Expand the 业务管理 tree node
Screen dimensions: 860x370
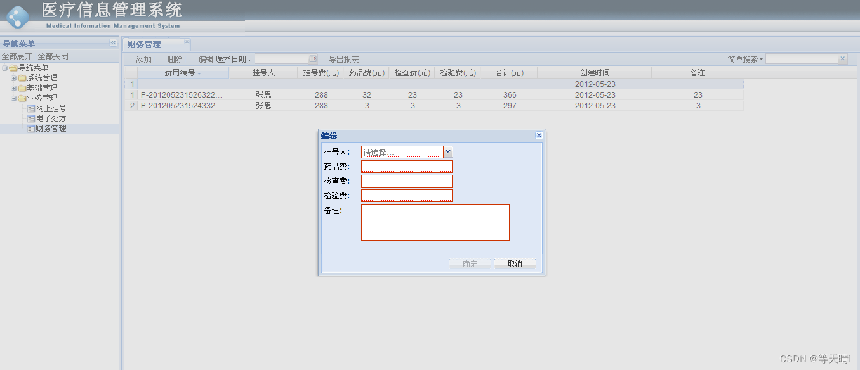[13, 98]
